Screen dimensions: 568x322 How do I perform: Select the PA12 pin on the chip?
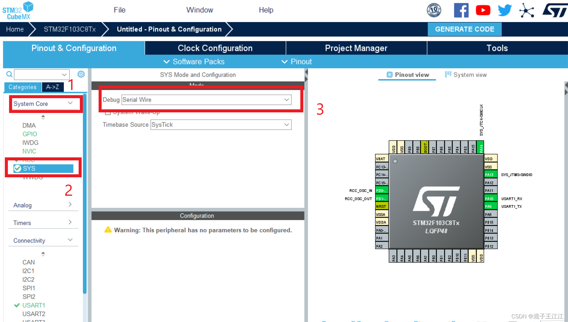click(491, 182)
